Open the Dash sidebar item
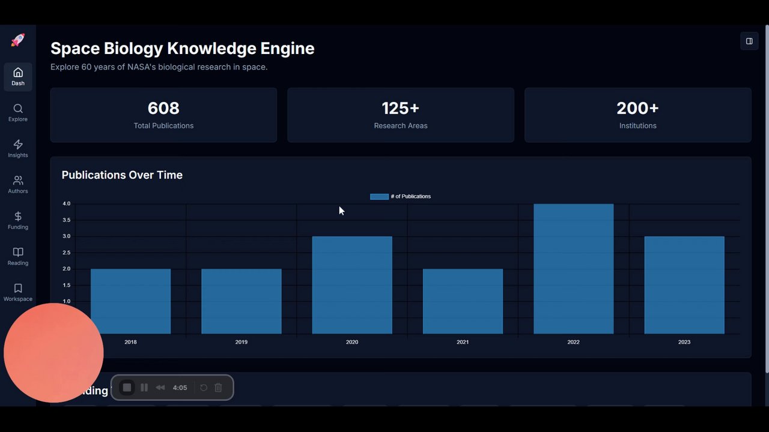This screenshot has height=432, width=769. [18, 77]
